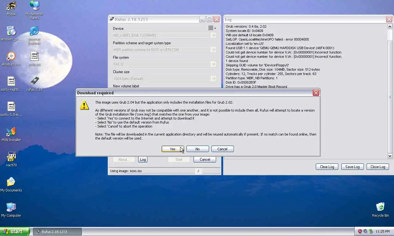Activate Rufus 2.18.1213 taskbar button
The image size is (394, 236).
pos(58,231)
